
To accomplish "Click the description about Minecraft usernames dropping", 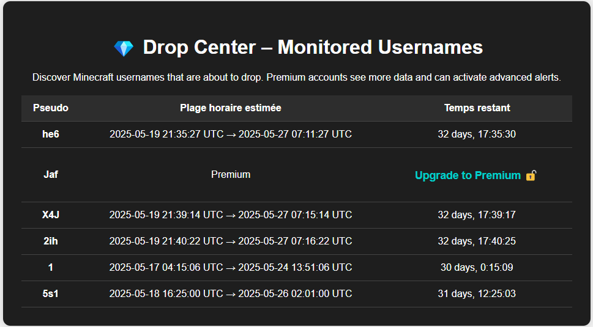I will click(296, 78).
